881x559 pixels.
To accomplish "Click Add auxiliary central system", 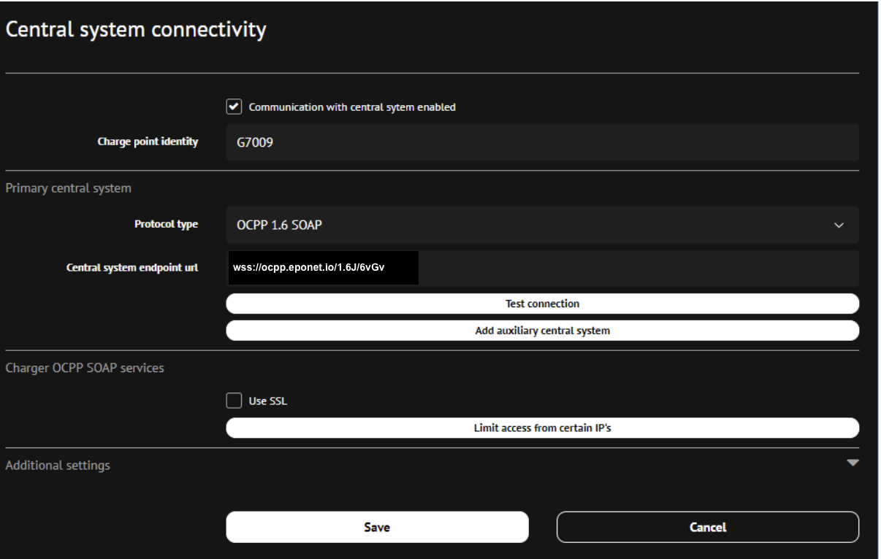I will coord(542,331).
